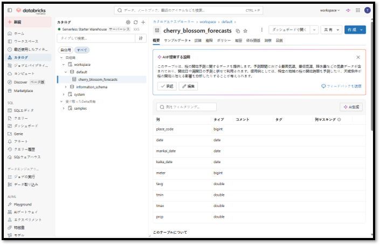Viewport: 380px width, 245px height.
Task: Close the AI suggested description card
Action: (x=358, y=57)
